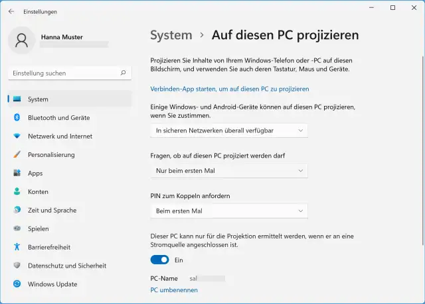Open Zeit und Sprache settings
425x304 pixels.
pyautogui.click(x=70, y=210)
